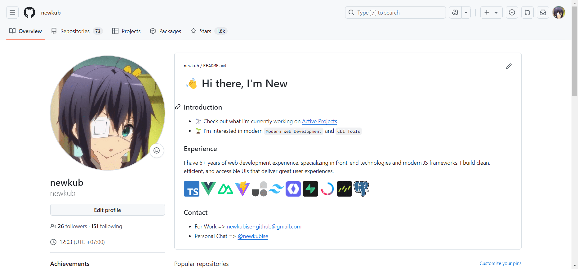
Task: Click the Introduction heading anchor link icon
Action: pos(178,107)
